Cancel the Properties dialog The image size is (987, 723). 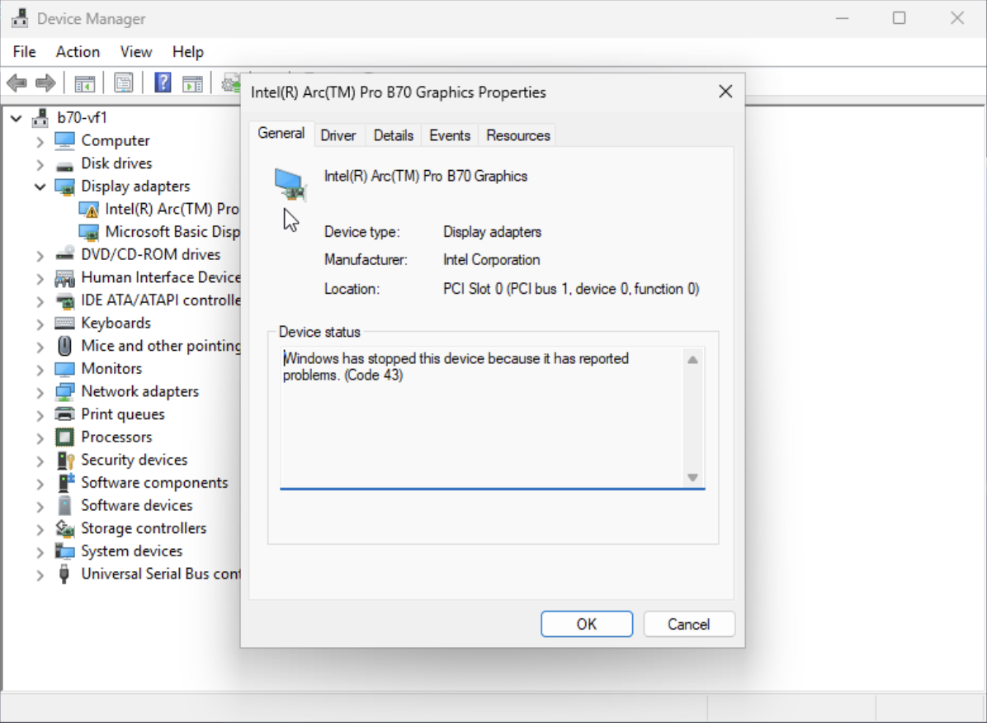[688, 624]
